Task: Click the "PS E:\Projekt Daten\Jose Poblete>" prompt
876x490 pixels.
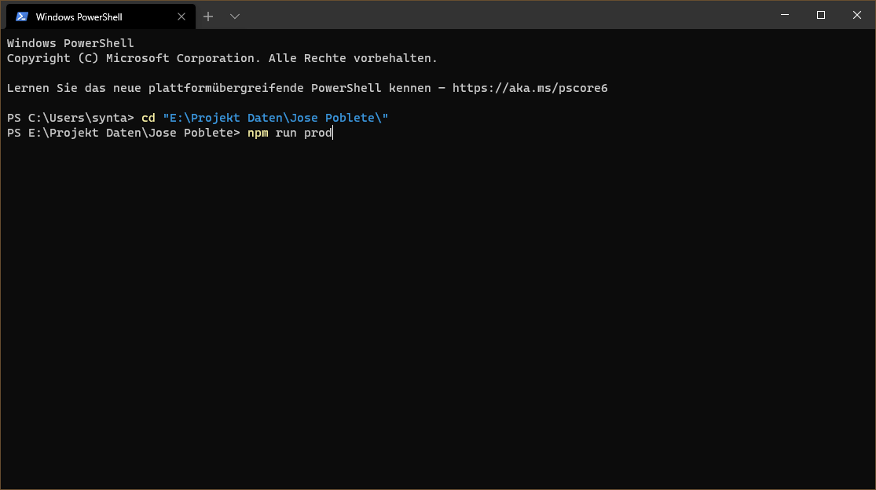Action: click(x=123, y=133)
